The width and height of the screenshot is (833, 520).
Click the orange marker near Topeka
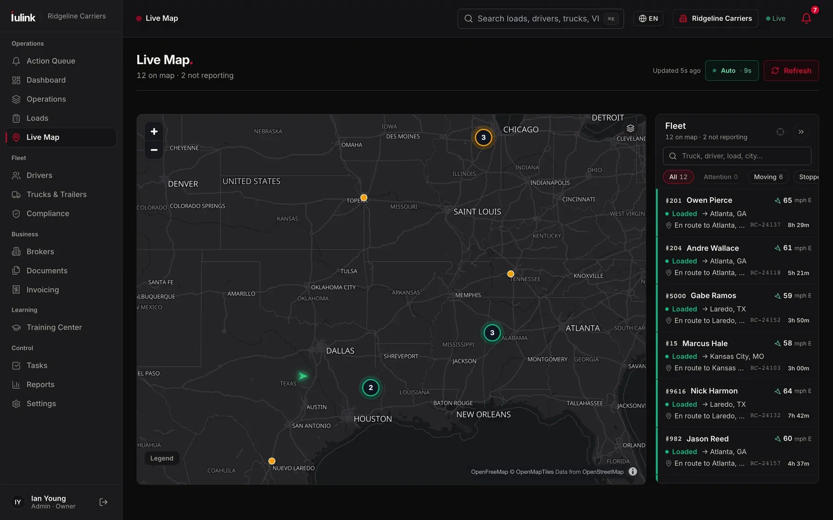[x=364, y=198]
